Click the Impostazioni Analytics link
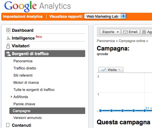The height and width of the screenshot is (128, 152). (23, 17)
